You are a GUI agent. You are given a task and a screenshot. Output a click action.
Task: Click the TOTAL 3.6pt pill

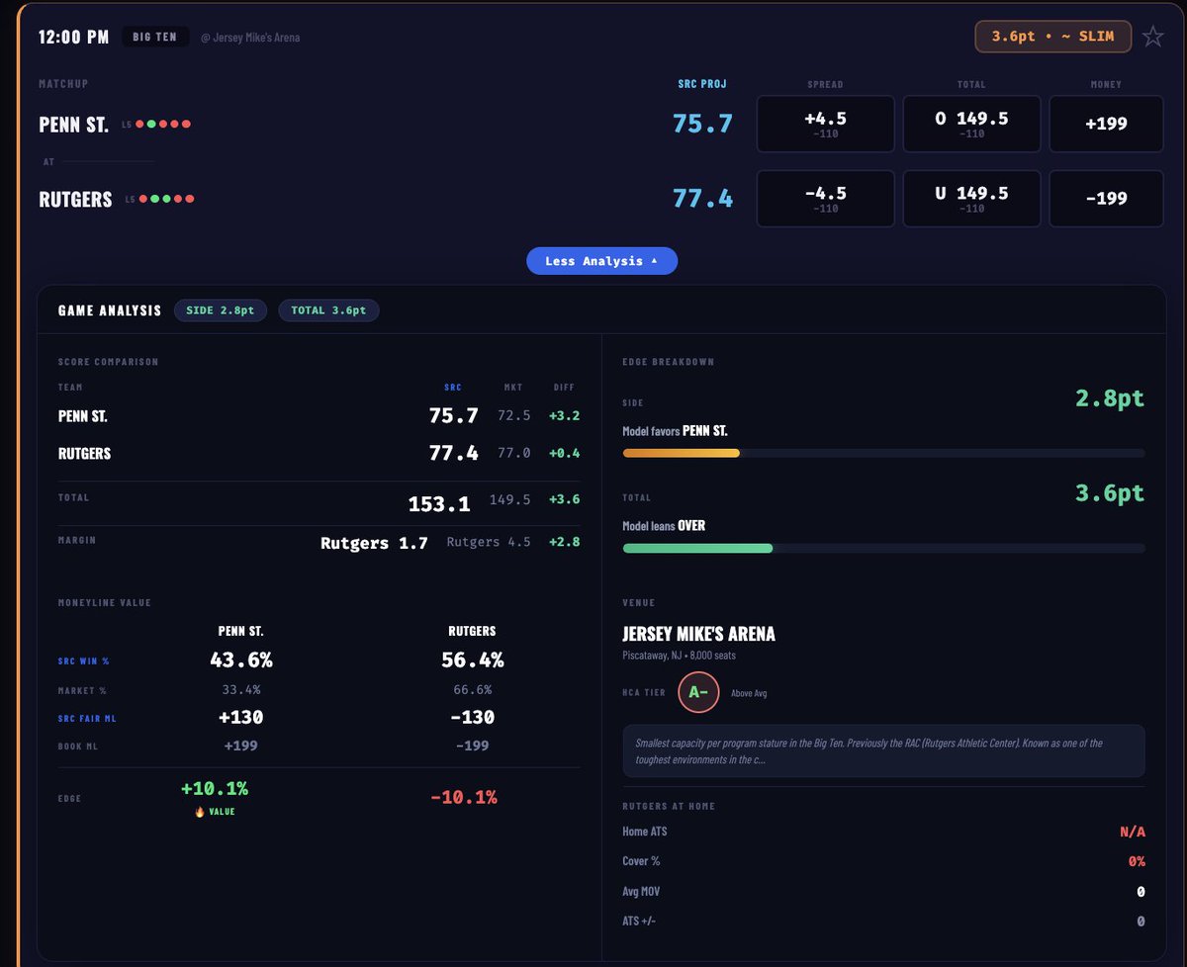pos(328,310)
